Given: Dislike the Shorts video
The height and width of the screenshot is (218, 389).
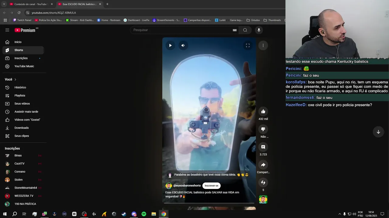Looking at the screenshot, I should tap(263, 129).
